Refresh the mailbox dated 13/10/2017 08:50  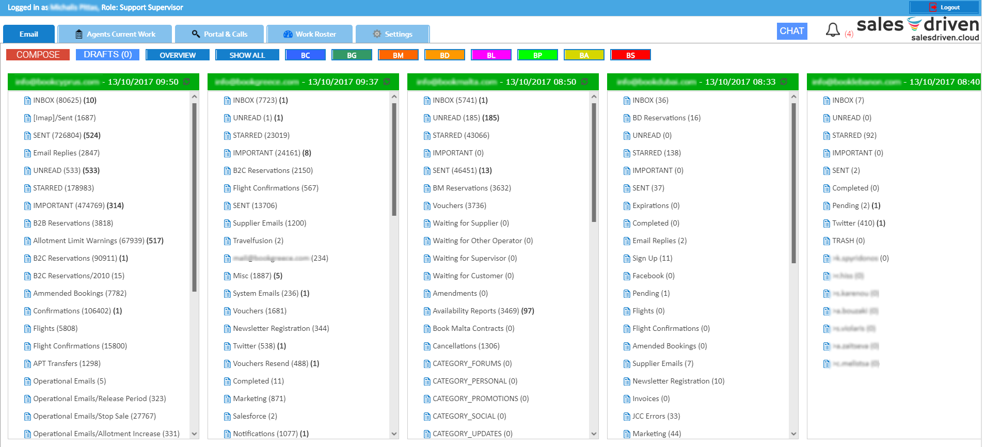tap(585, 82)
